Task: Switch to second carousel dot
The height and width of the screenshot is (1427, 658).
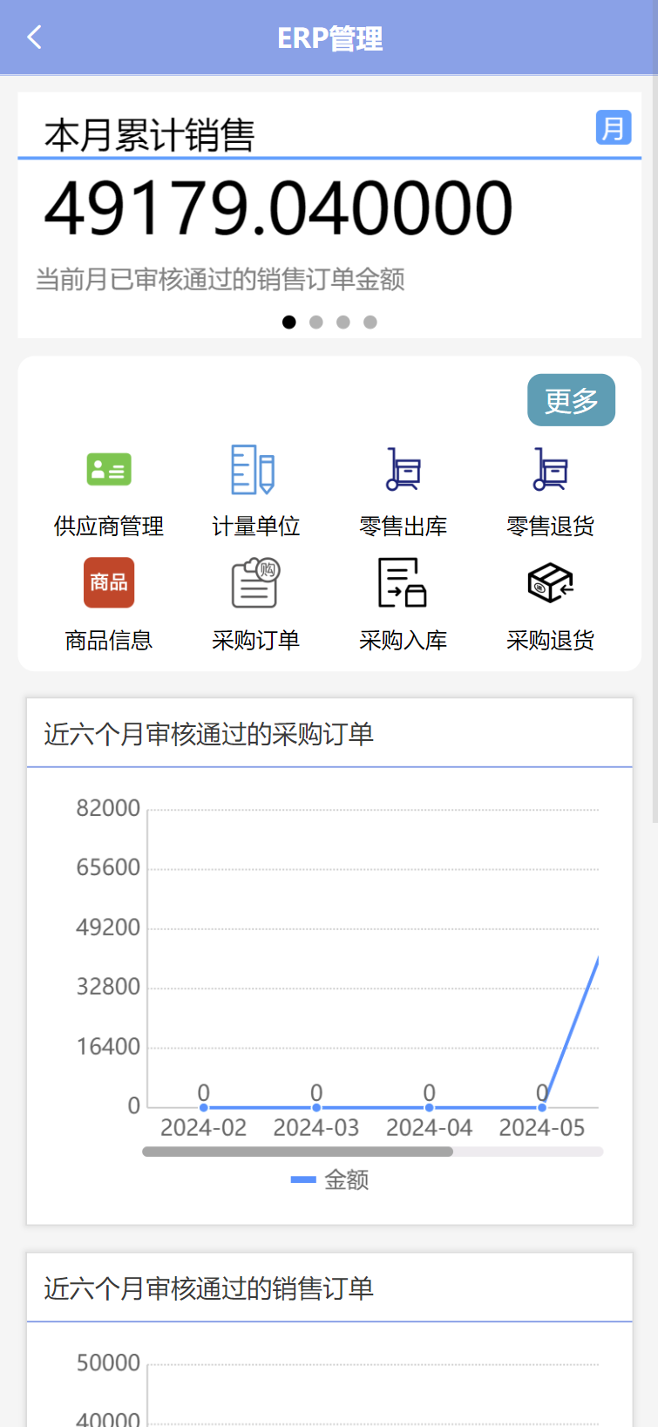Action: pos(316,322)
